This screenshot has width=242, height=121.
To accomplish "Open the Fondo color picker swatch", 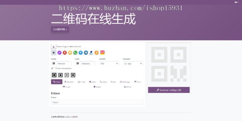I will 54,63.
